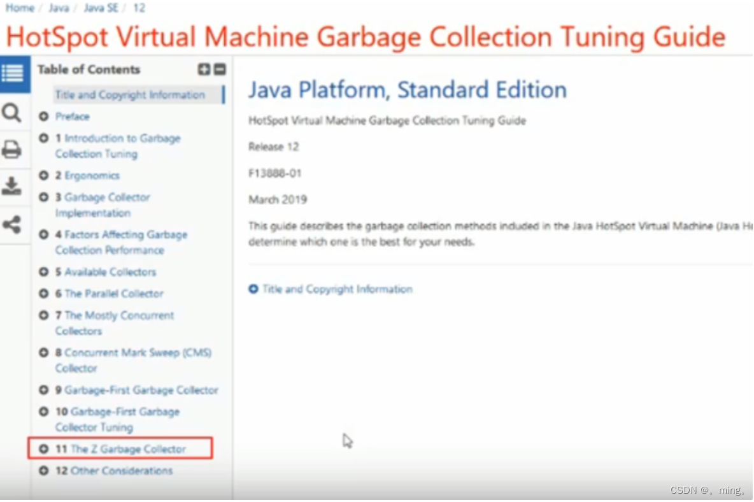Collapse all contents with the minus icon

[x=220, y=69]
